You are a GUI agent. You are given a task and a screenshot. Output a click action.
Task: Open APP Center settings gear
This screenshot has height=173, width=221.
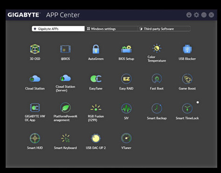pos(197,15)
